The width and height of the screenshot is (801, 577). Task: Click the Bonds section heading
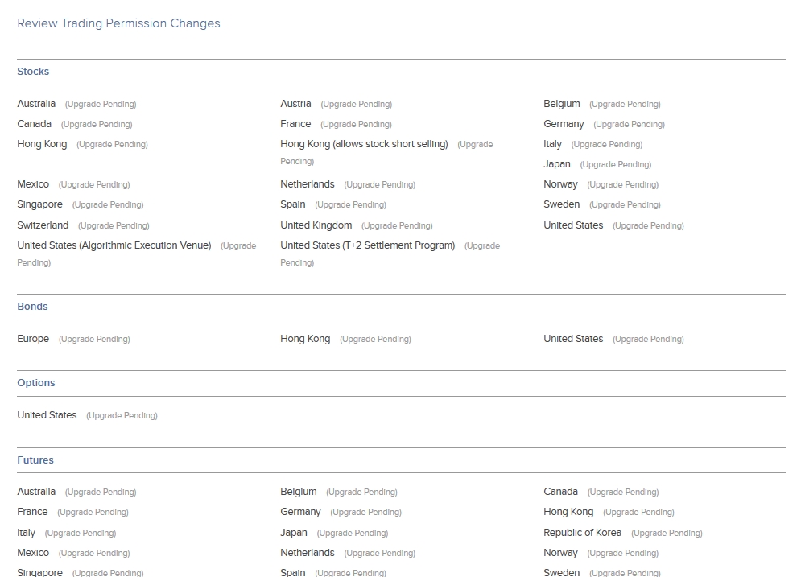point(32,307)
